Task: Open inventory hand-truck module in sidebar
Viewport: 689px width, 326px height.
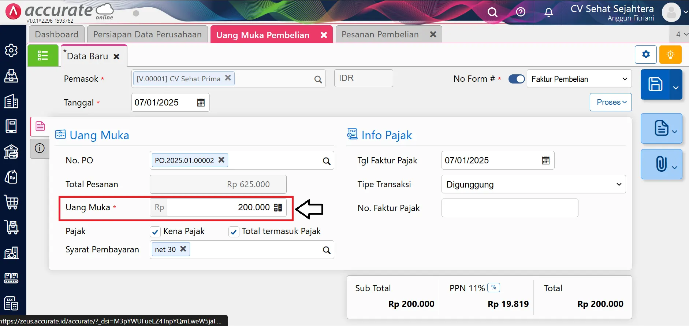Action: click(x=11, y=227)
